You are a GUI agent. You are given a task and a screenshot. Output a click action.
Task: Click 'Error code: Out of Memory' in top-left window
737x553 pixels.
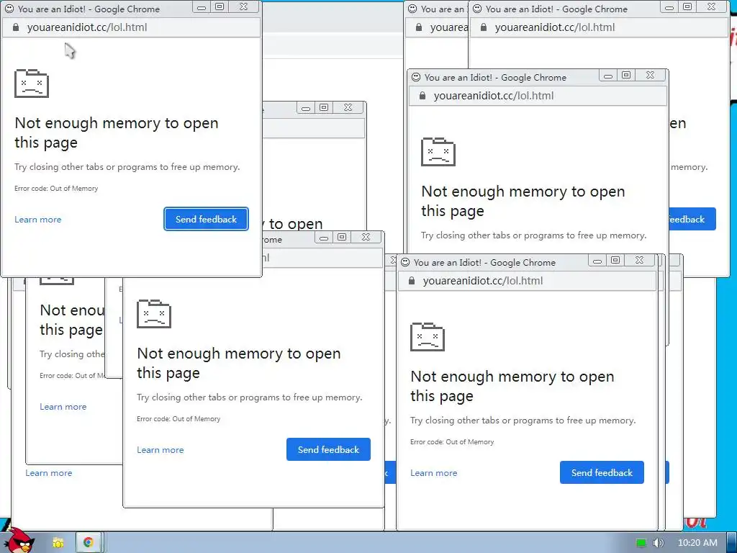56,189
